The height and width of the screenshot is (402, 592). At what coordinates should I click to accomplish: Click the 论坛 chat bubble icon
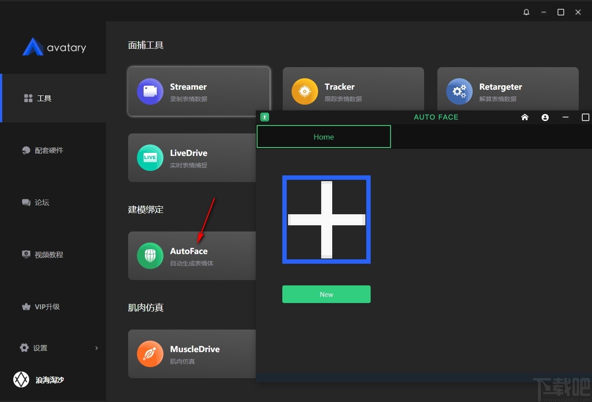26,202
